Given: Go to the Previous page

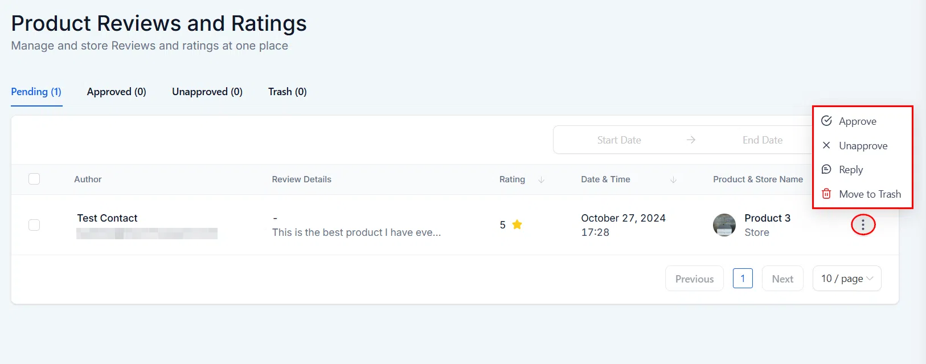Looking at the screenshot, I should click(694, 279).
